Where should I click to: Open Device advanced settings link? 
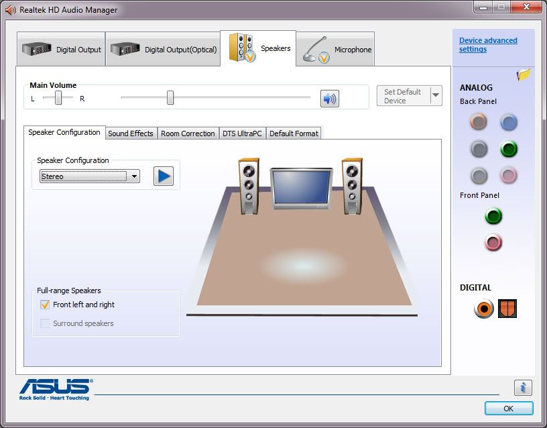point(488,45)
